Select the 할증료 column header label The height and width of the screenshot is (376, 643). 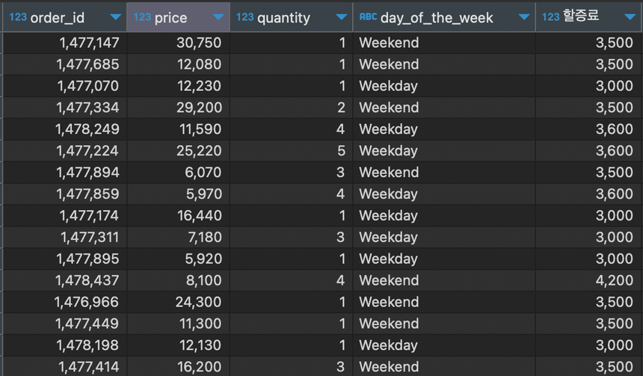coord(581,16)
